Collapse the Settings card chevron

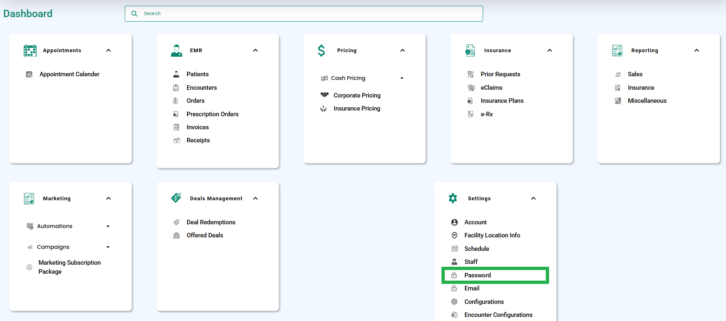click(x=534, y=199)
